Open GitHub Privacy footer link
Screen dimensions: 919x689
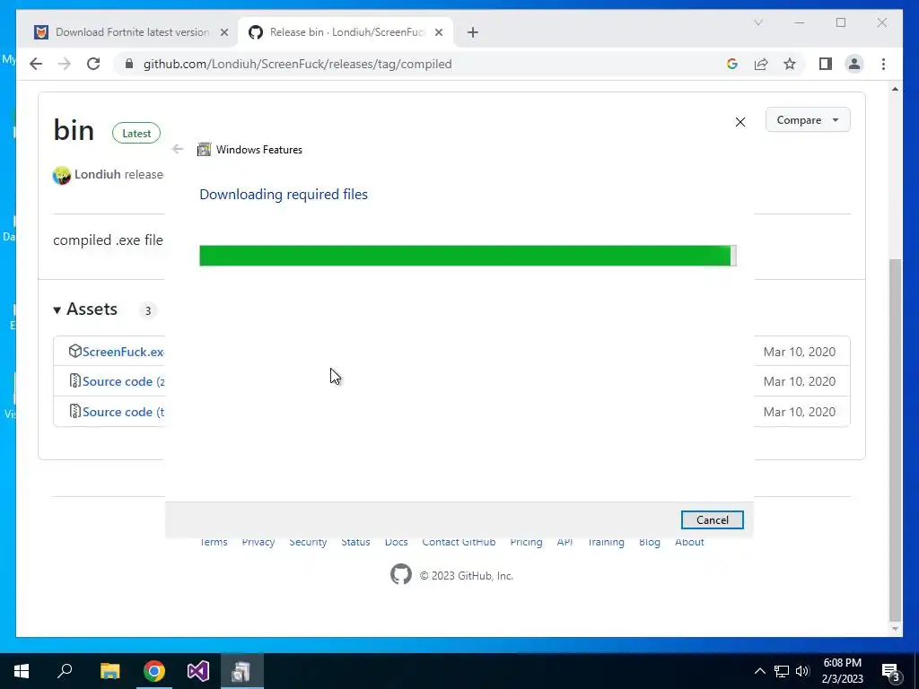point(258,542)
